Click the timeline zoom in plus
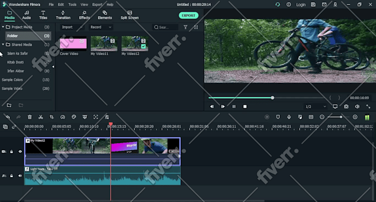 [x=355, y=117]
